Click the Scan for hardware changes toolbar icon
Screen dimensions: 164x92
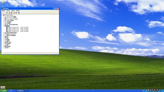pos(19,13)
